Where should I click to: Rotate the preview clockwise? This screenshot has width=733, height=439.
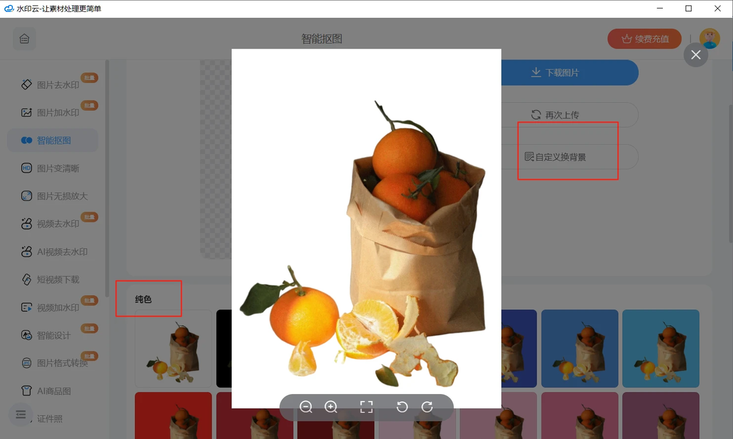(427, 407)
